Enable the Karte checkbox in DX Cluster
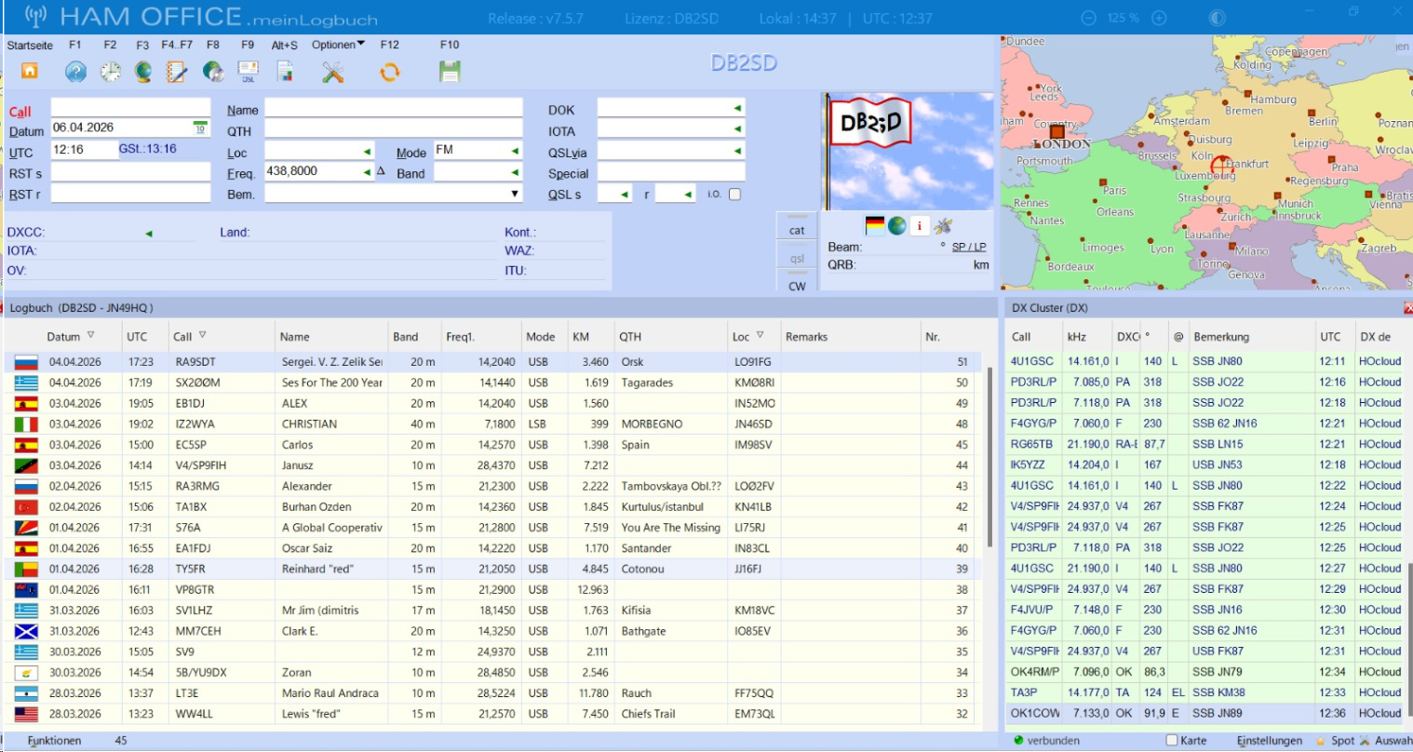Viewport: 1413px width, 752px height. click(x=1172, y=741)
